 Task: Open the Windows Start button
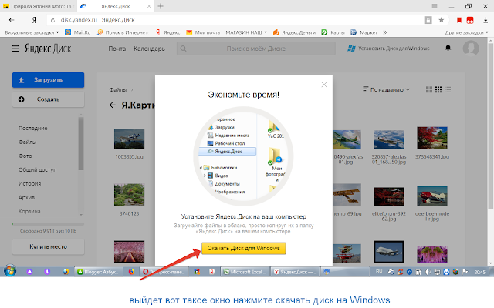[x=10, y=270]
